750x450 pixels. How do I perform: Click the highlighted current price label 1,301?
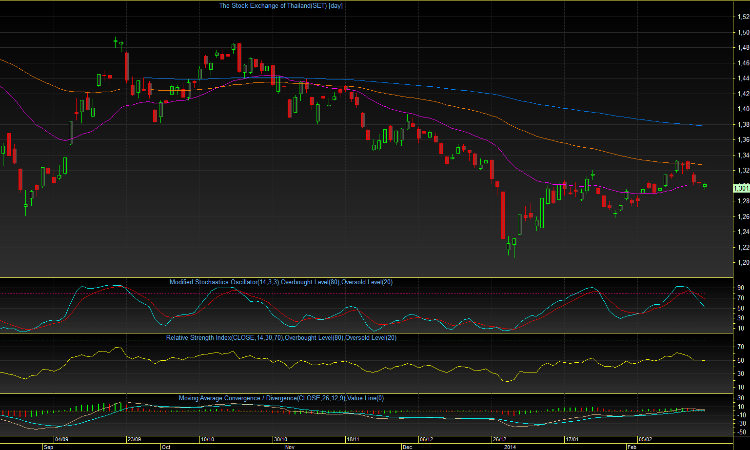(x=741, y=188)
